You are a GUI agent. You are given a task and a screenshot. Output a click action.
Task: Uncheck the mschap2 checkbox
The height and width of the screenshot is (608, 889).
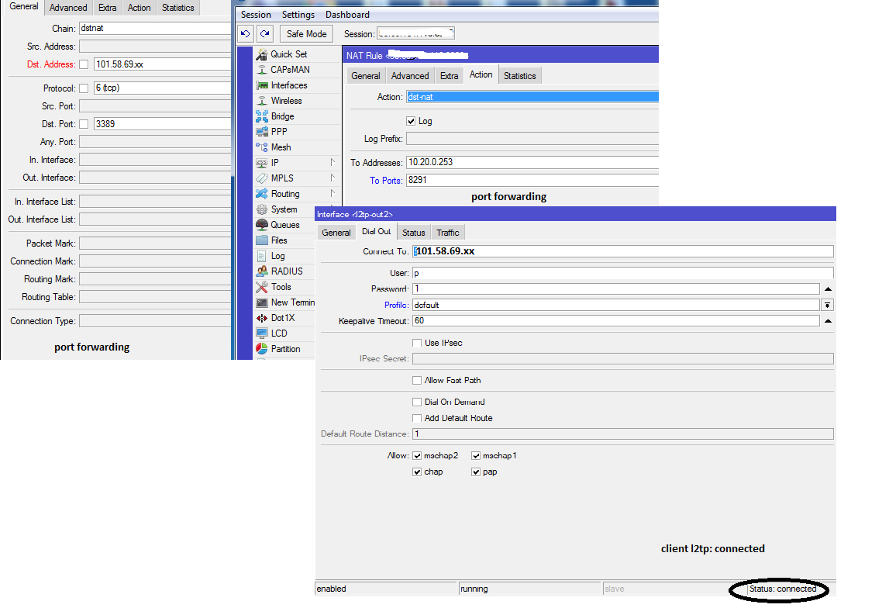pos(417,456)
